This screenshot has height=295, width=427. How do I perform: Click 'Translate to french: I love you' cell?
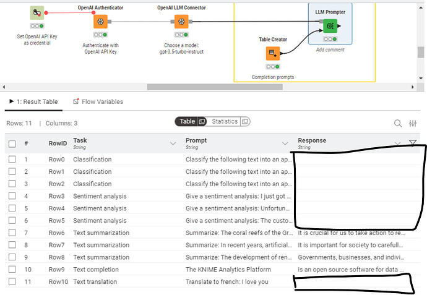pyautogui.click(x=227, y=281)
